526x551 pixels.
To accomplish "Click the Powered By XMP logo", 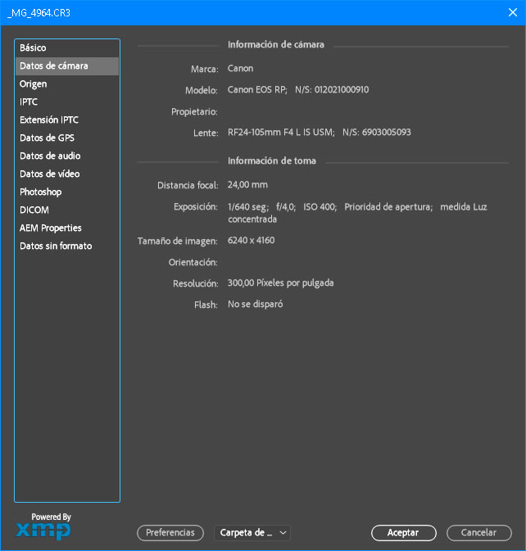I will tap(43, 526).
